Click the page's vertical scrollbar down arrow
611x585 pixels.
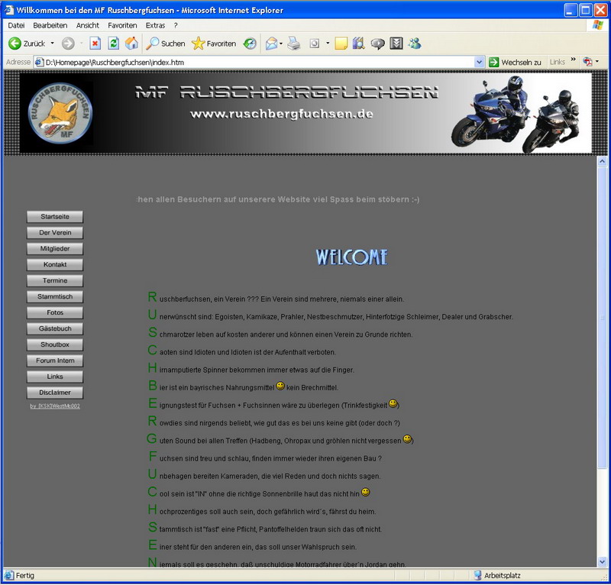pyautogui.click(x=602, y=561)
